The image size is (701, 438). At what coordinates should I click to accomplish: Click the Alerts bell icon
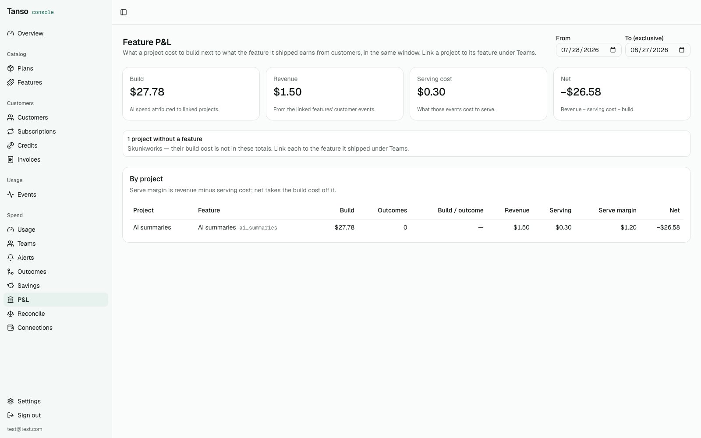pos(11,258)
